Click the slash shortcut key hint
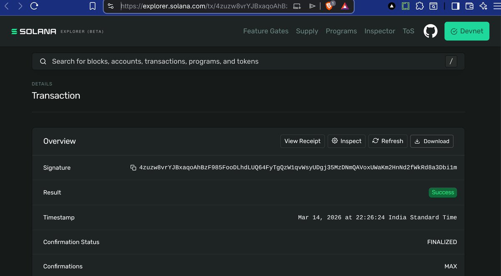The height and width of the screenshot is (276, 501). click(x=451, y=61)
